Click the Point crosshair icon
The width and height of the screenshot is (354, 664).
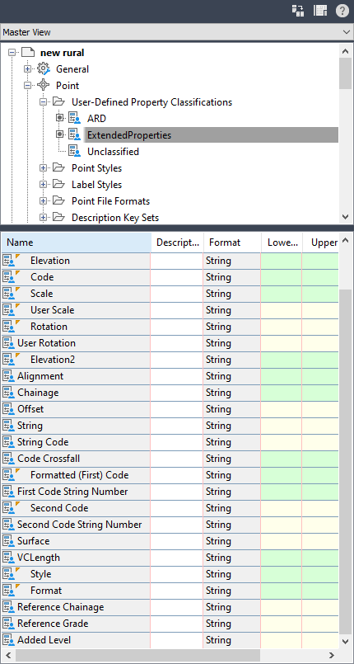tap(44, 86)
